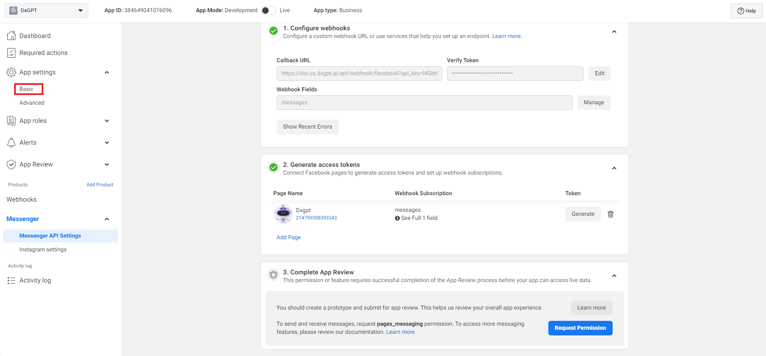Viewport: 766px width, 356px height.
Task: Click the Generate token button
Action: pos(583,214)
